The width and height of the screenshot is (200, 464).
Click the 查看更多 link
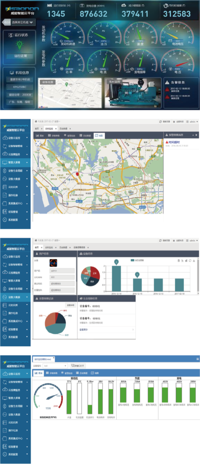pyautogui.click(x=84, y=330)
